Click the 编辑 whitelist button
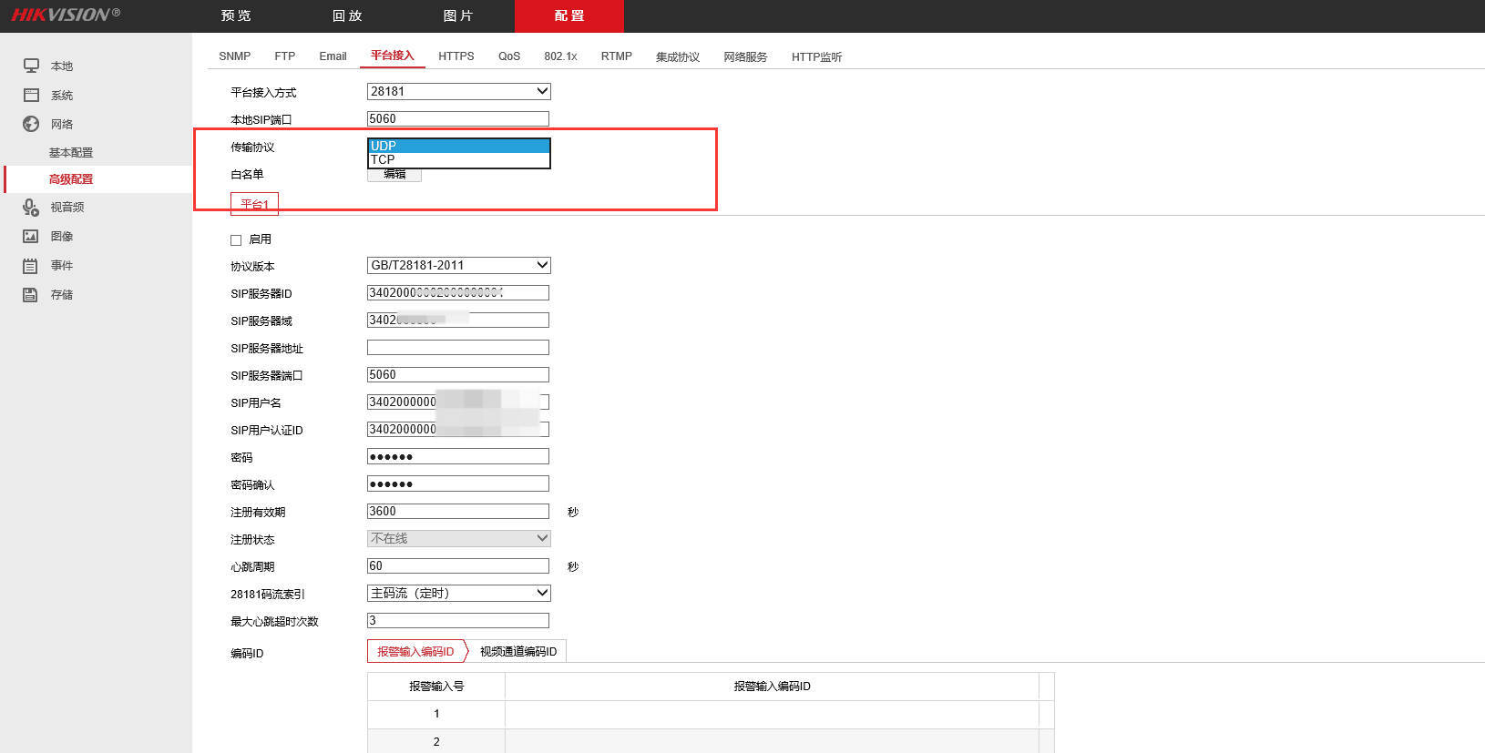Screen dimensions: 1485x753 (394, 175)
